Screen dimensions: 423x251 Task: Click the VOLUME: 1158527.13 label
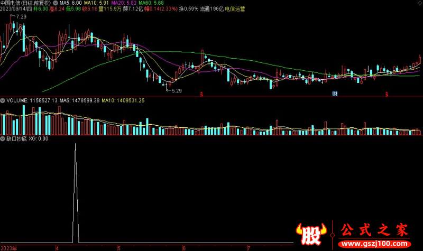click(x=32, y=100)
